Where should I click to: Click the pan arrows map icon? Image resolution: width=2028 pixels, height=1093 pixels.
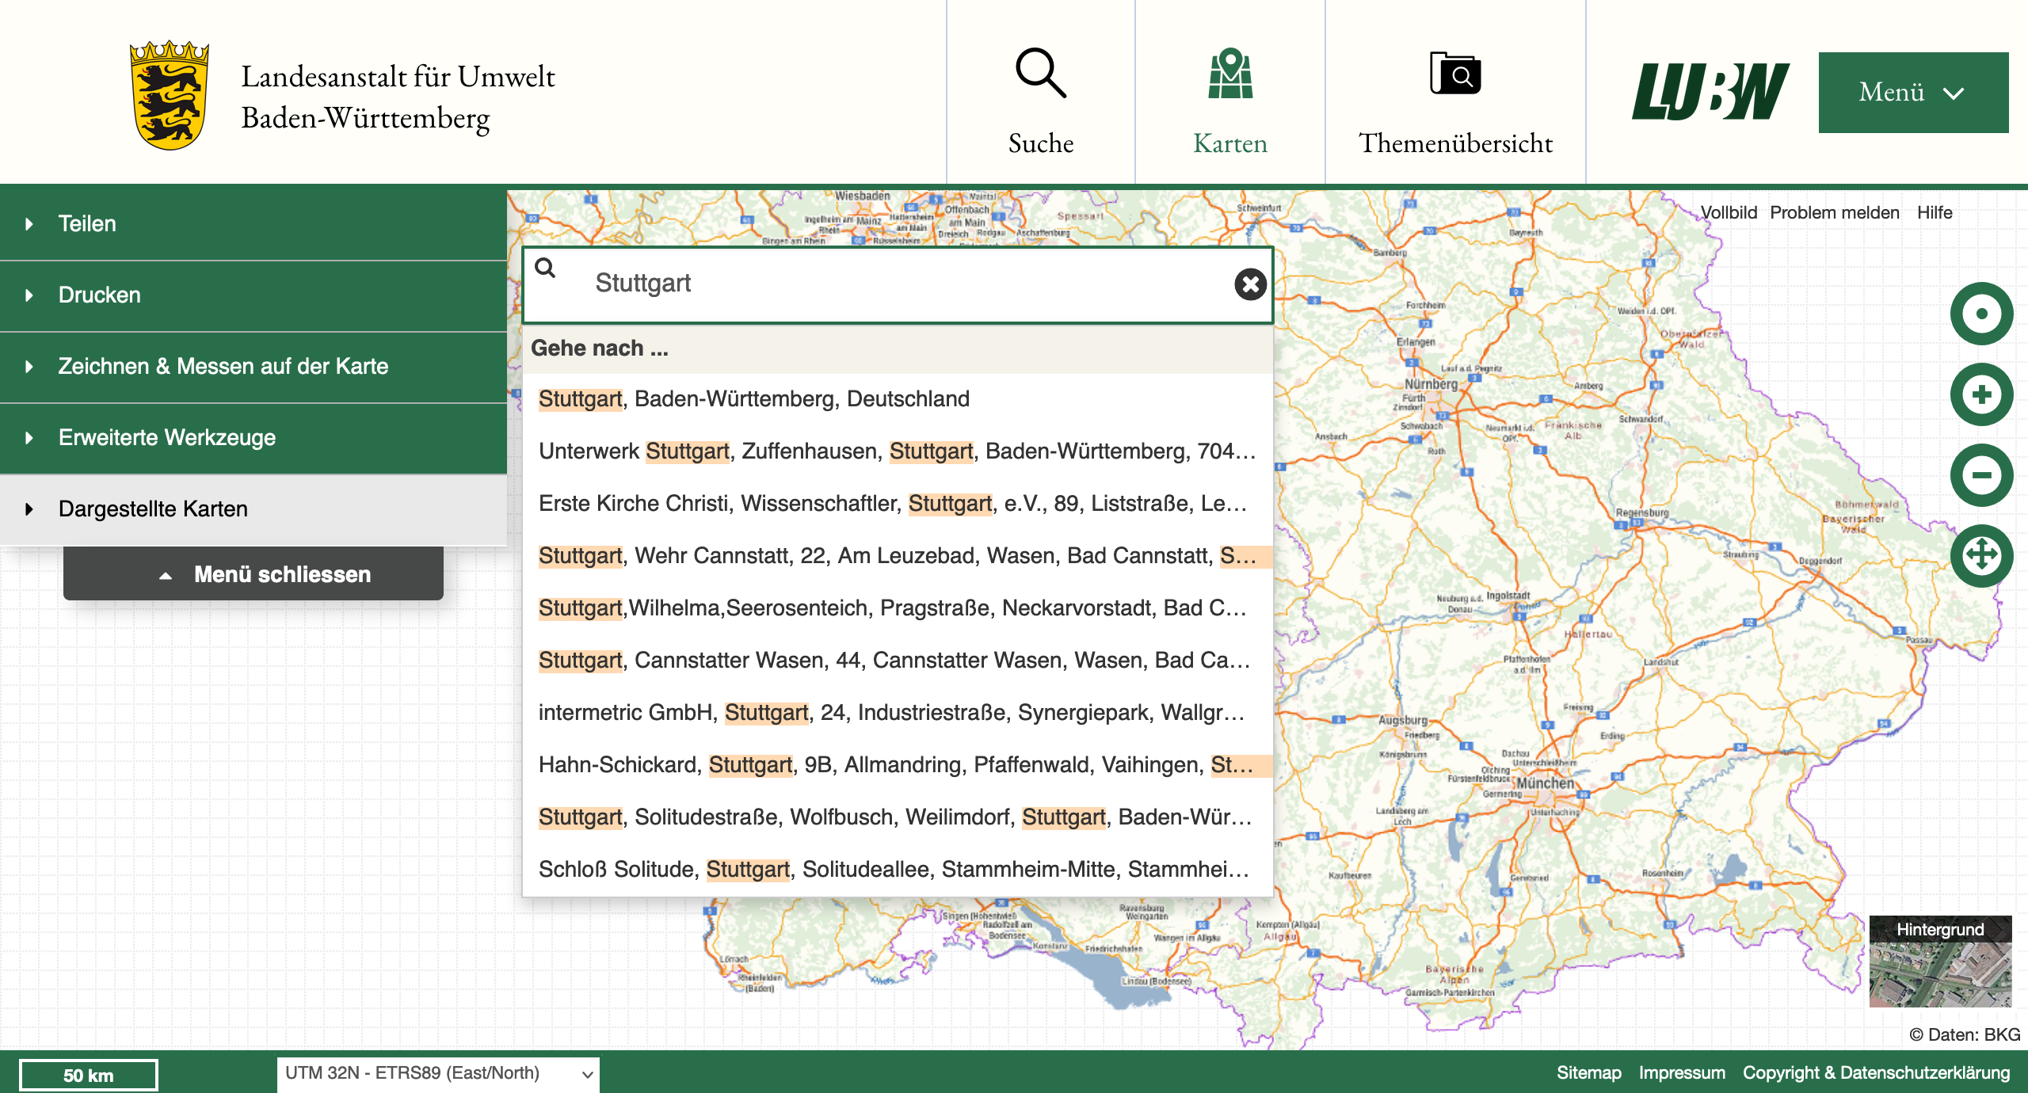pos(1980,555)
